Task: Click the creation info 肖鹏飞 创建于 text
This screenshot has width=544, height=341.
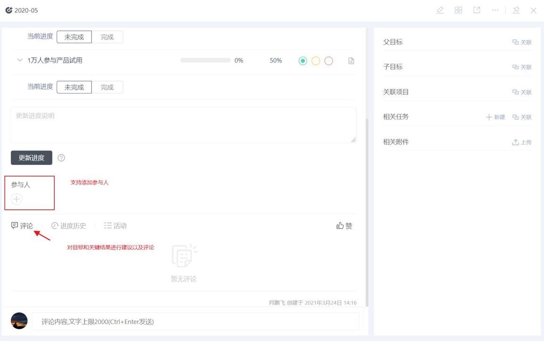Action: point(313,302)
